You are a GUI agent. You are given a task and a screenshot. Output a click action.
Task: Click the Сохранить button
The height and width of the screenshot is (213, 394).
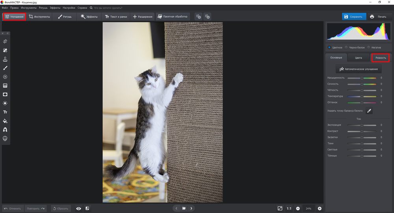point(353,17)
